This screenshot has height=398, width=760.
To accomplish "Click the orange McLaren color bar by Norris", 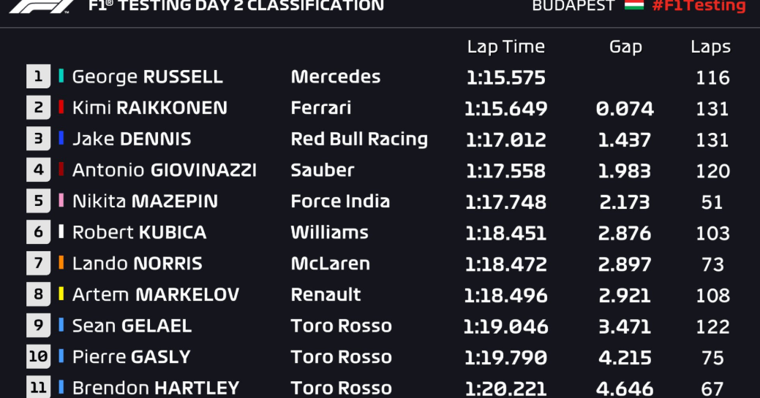I will [61, 262].
